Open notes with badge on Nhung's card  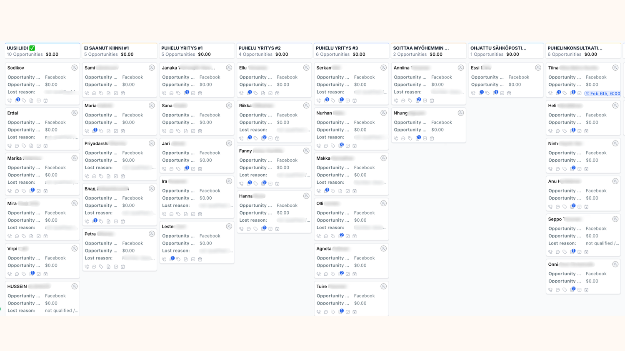tap(418, 138)
